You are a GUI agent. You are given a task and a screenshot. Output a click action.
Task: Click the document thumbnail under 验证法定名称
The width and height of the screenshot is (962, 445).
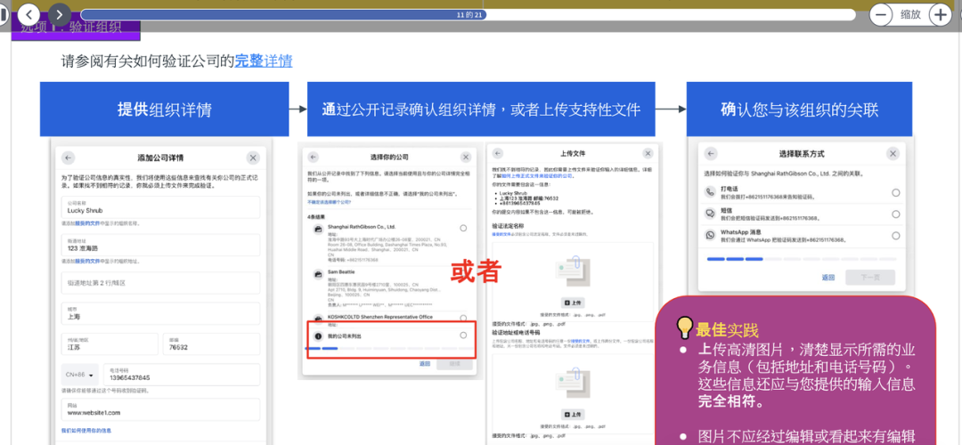573,272
